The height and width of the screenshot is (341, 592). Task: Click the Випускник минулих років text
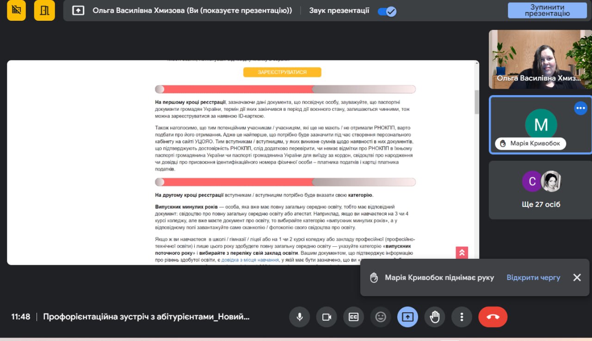[186, 207]
